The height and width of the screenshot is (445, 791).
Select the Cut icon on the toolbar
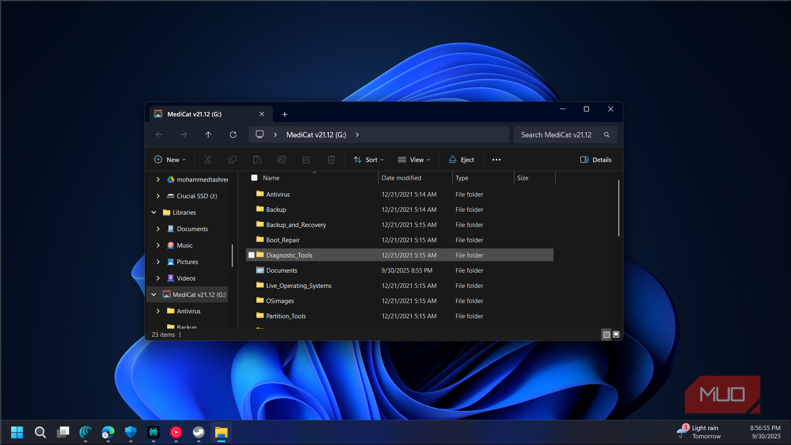208,160
